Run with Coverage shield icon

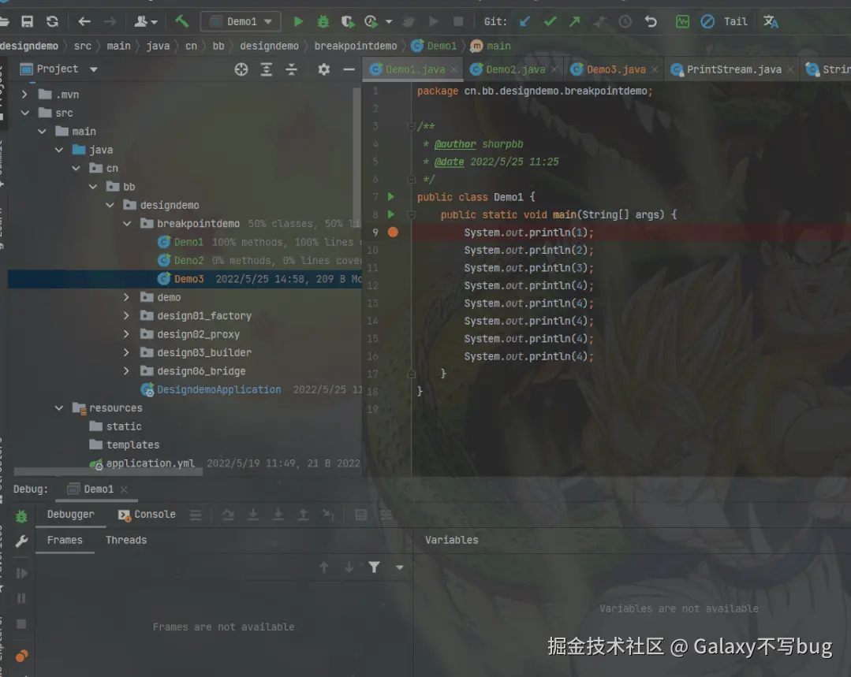pos(347,21)
